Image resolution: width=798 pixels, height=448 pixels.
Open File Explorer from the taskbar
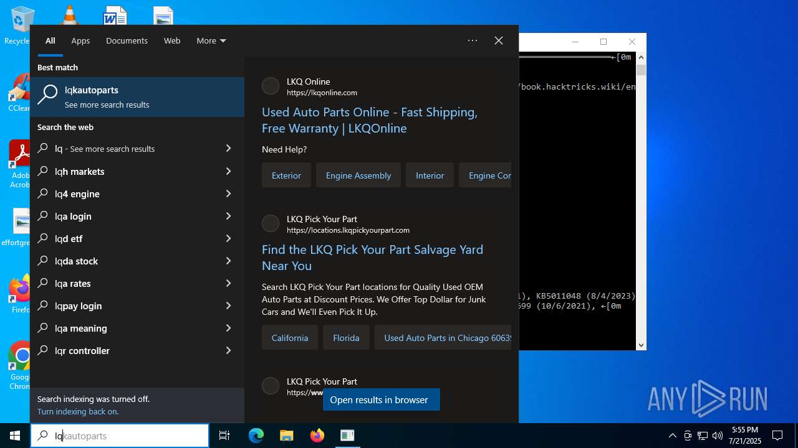(286, 436)
